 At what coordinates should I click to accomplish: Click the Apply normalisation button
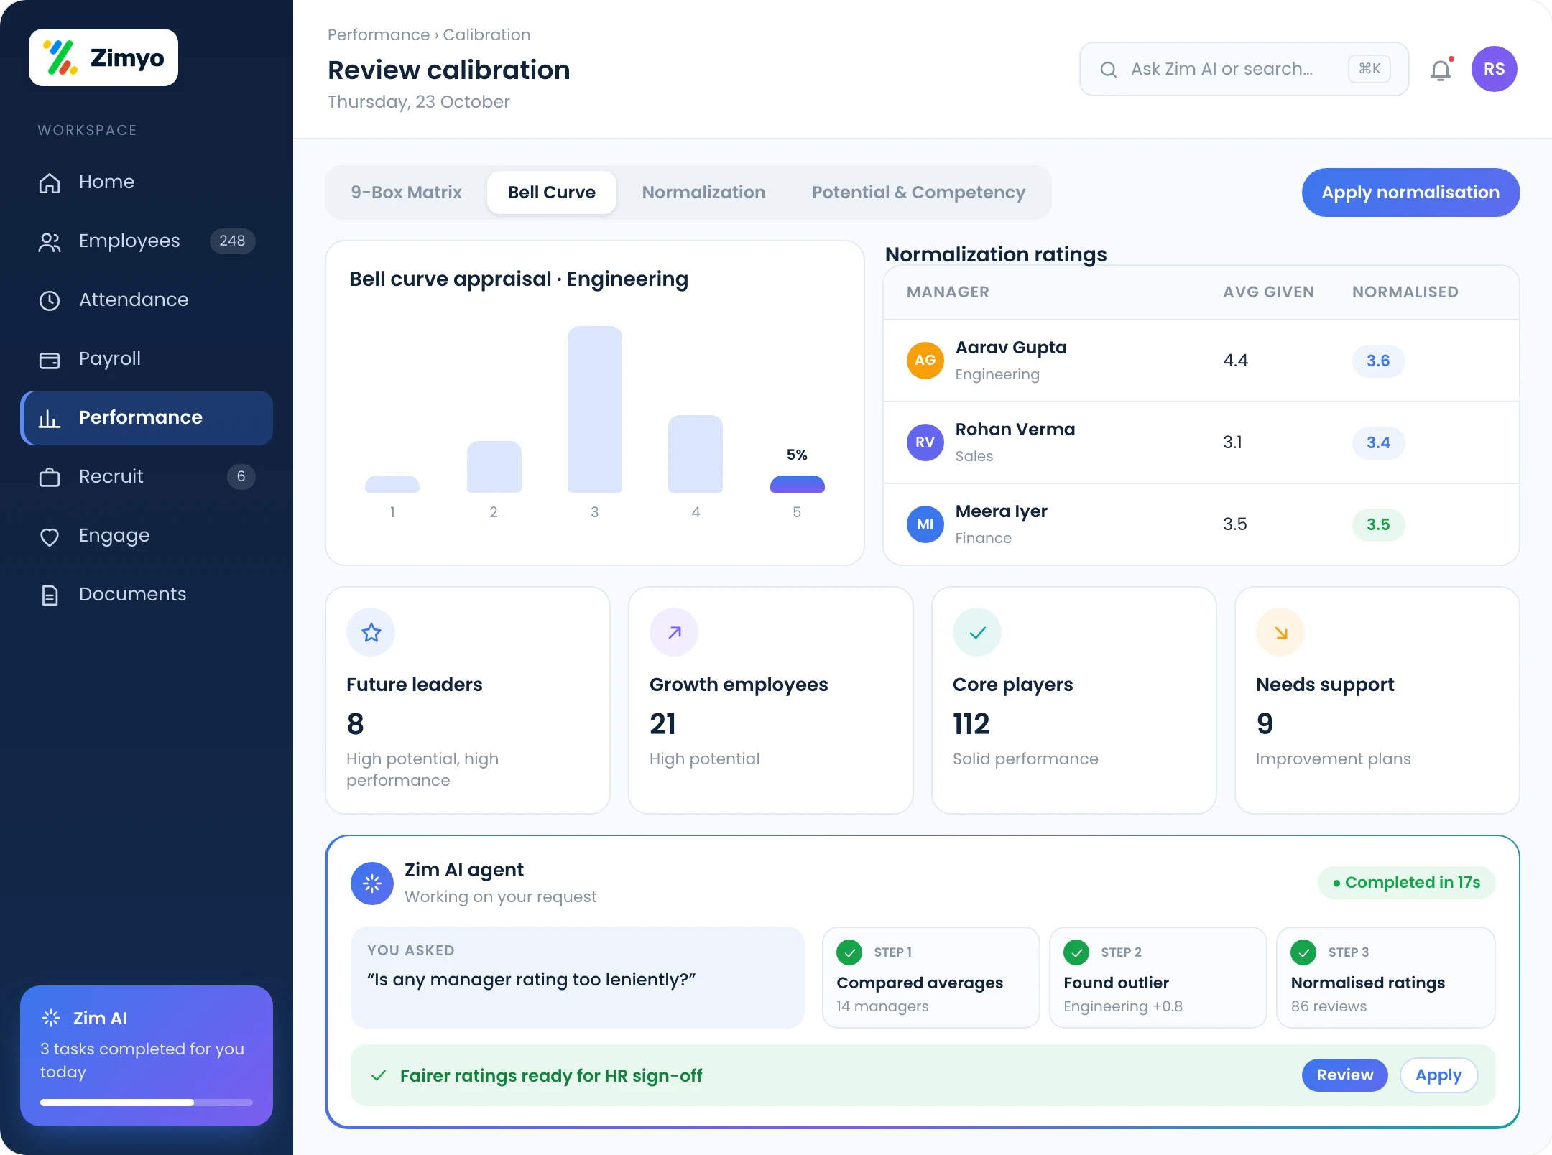coord(1410,192)
